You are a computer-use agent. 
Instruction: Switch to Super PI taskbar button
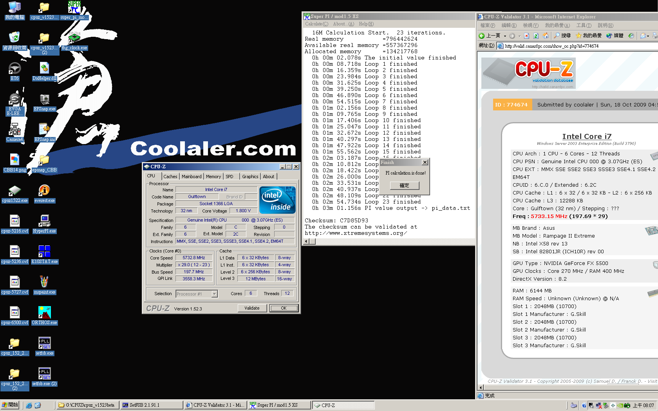coord(279,405)
